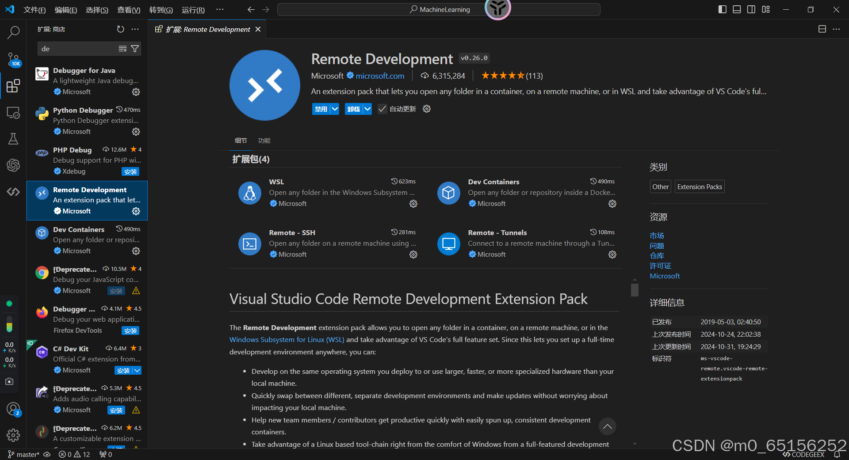
Task: Open Remote - SSH manage gear
Action: point(413,255)
